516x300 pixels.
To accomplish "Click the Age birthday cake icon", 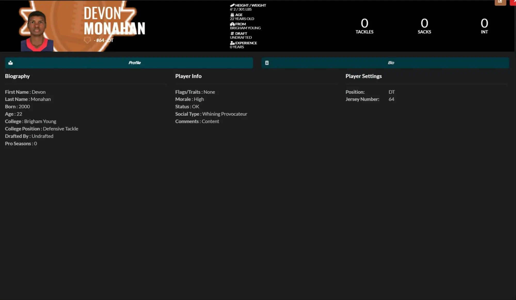I will coord(232,15).
